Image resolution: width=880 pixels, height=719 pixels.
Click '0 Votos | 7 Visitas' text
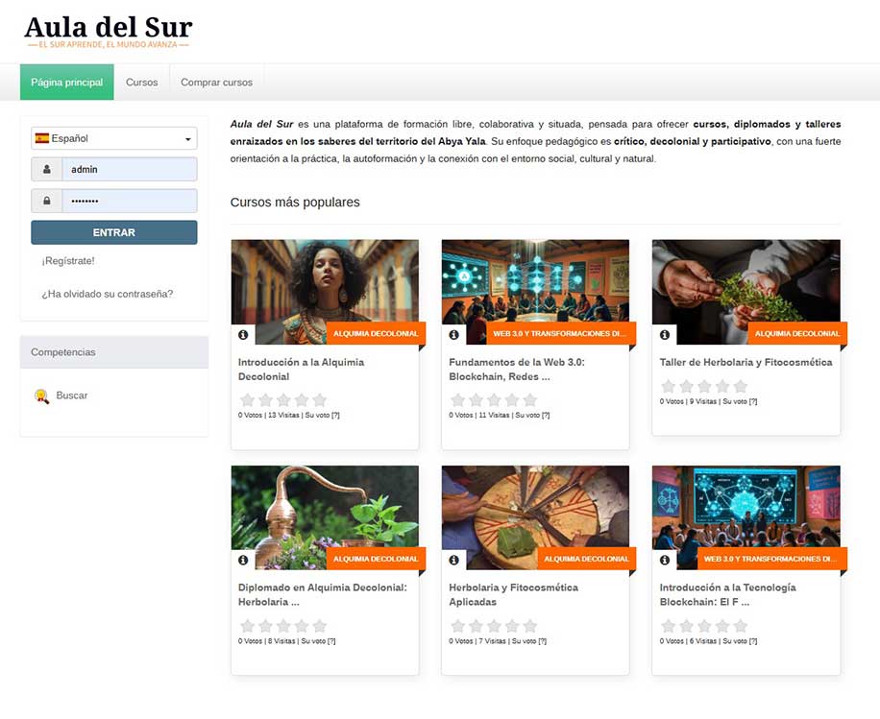click(477, 641)
